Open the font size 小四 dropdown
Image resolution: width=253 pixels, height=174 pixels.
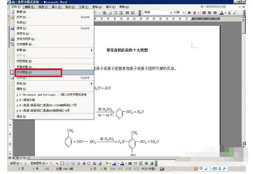[184, 12]
